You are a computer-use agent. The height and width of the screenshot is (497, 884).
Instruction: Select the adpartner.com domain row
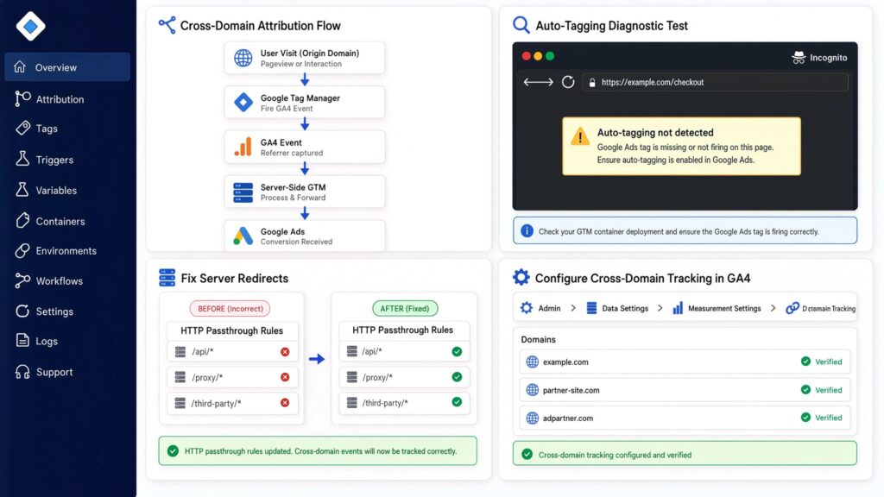pos(685,418)
